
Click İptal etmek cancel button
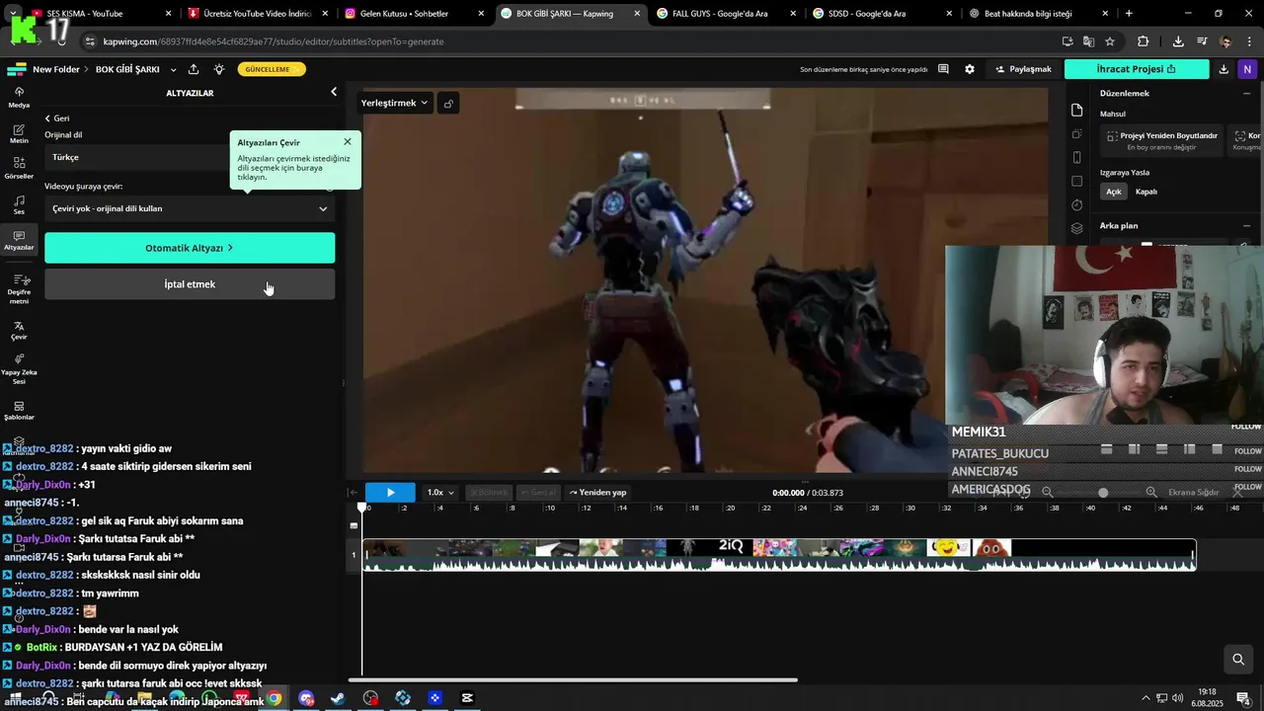(x=190, y=284)
